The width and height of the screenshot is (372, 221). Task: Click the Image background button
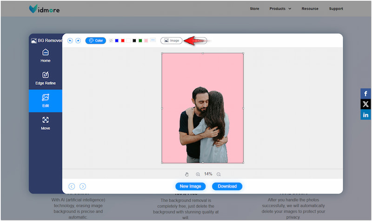[171, 40]
